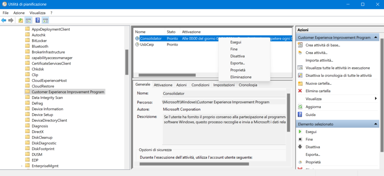The height and width of the screenshot is (176, 384).
Task: Open the Azione menu in menu bar
Action: 19,13
